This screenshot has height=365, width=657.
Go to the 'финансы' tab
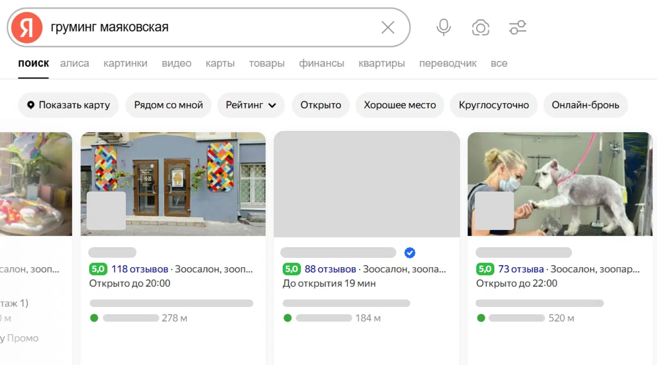(322, 63)
